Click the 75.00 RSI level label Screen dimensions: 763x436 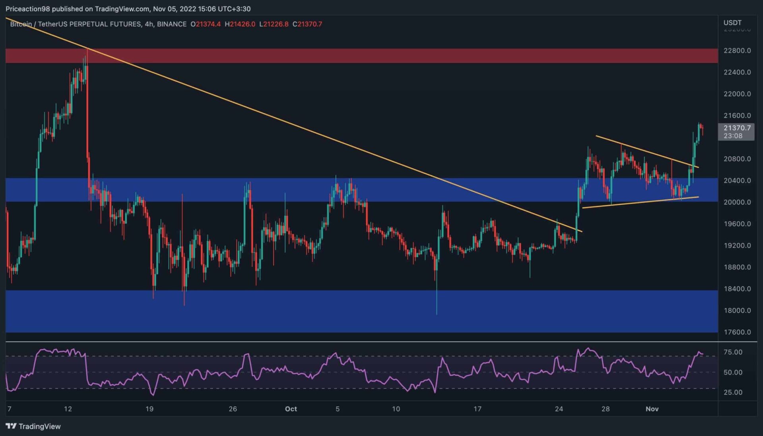(732, 352)
